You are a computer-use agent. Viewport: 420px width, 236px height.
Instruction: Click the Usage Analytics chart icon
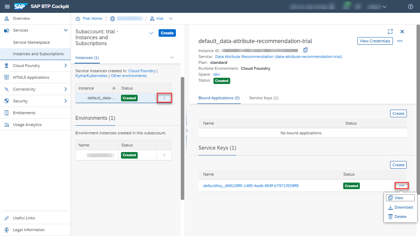point(6,125)
